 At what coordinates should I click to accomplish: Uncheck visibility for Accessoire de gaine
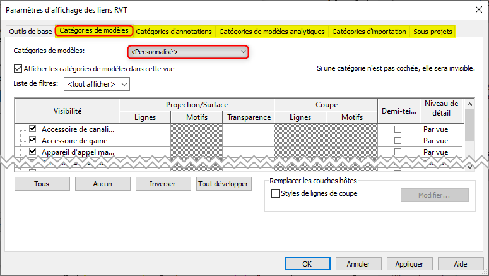click(33, 140)
